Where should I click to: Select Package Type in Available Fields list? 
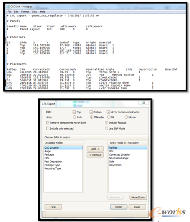[52, 165]
